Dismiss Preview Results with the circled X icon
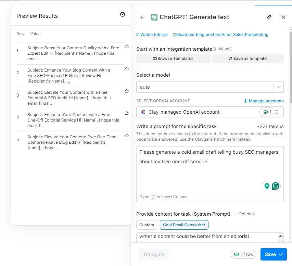The height and width of the screenshot is (266, 292). pyautogui.click(x=123, y=14)
